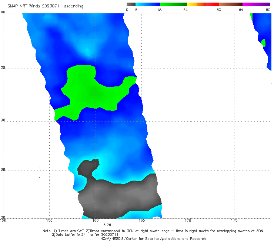Image resolution: width=274 pixels, height=241 pixels.
Task: Click the latitude axis label '35'
Action: (3, 67)
